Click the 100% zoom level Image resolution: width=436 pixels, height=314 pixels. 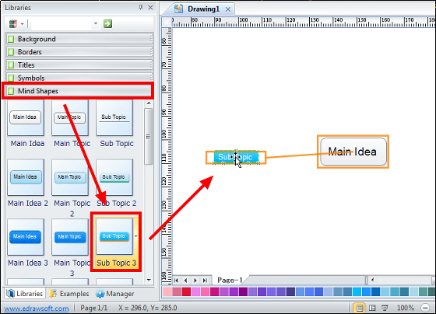[406, 308]
